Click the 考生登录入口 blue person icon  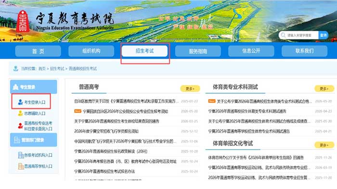click(x=20, y=102)
